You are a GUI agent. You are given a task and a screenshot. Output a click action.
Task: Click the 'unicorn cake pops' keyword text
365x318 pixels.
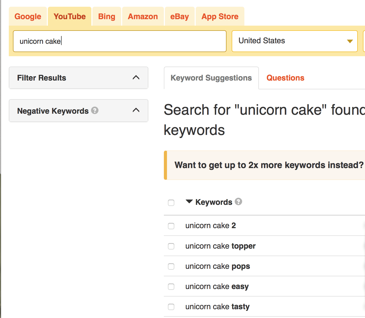tap(217, 266)
